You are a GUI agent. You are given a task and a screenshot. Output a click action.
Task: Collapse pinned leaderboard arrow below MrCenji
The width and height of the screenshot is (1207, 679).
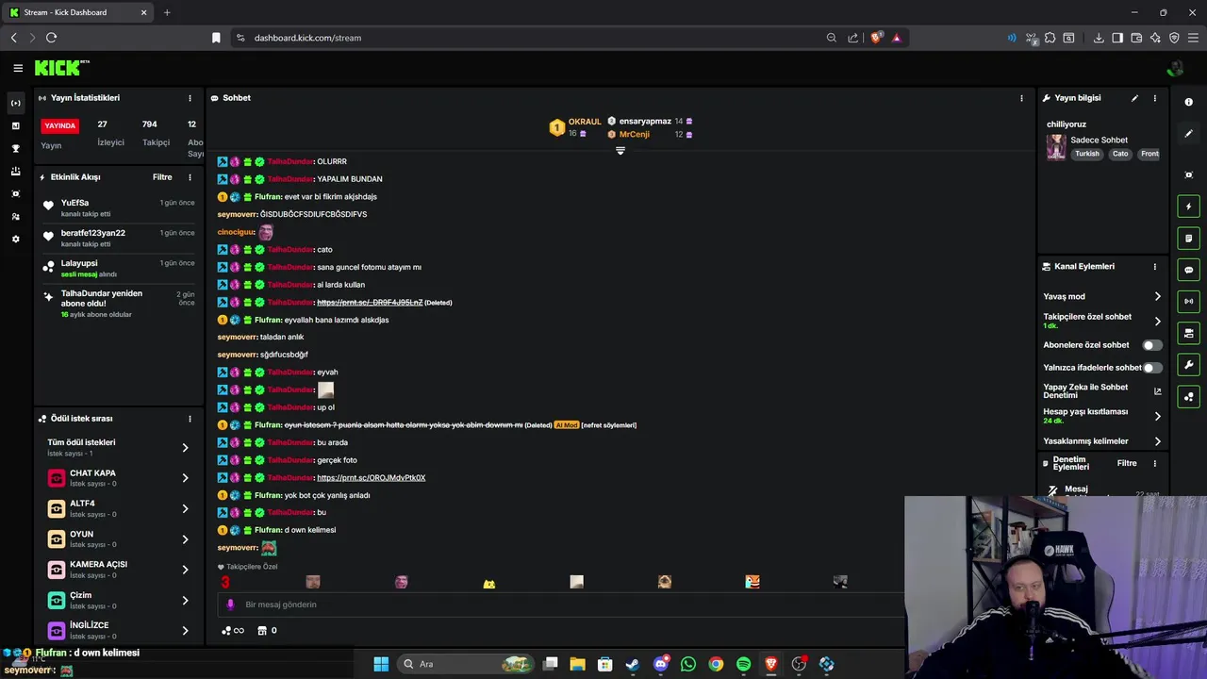tap(620, 151)
